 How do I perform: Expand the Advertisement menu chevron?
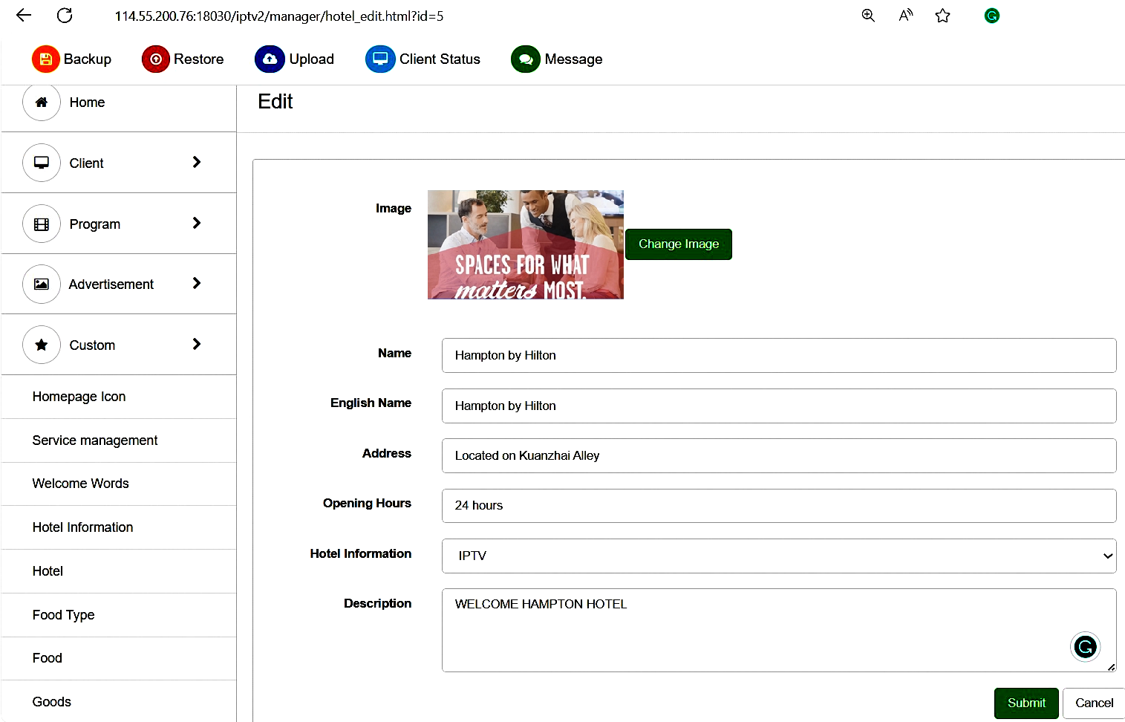197,283
